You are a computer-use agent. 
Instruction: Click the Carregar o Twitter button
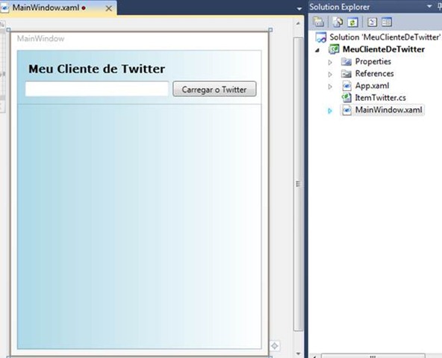[214, 89]
